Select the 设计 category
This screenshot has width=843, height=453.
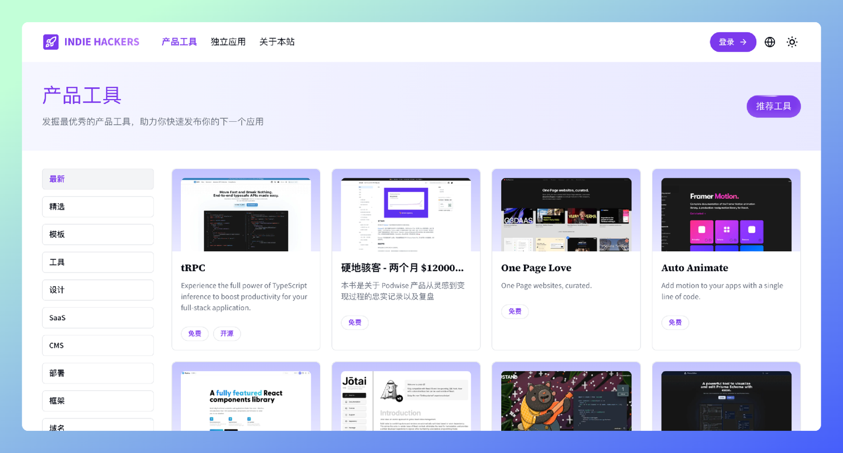pyautogui.click(x=98, y=290)
